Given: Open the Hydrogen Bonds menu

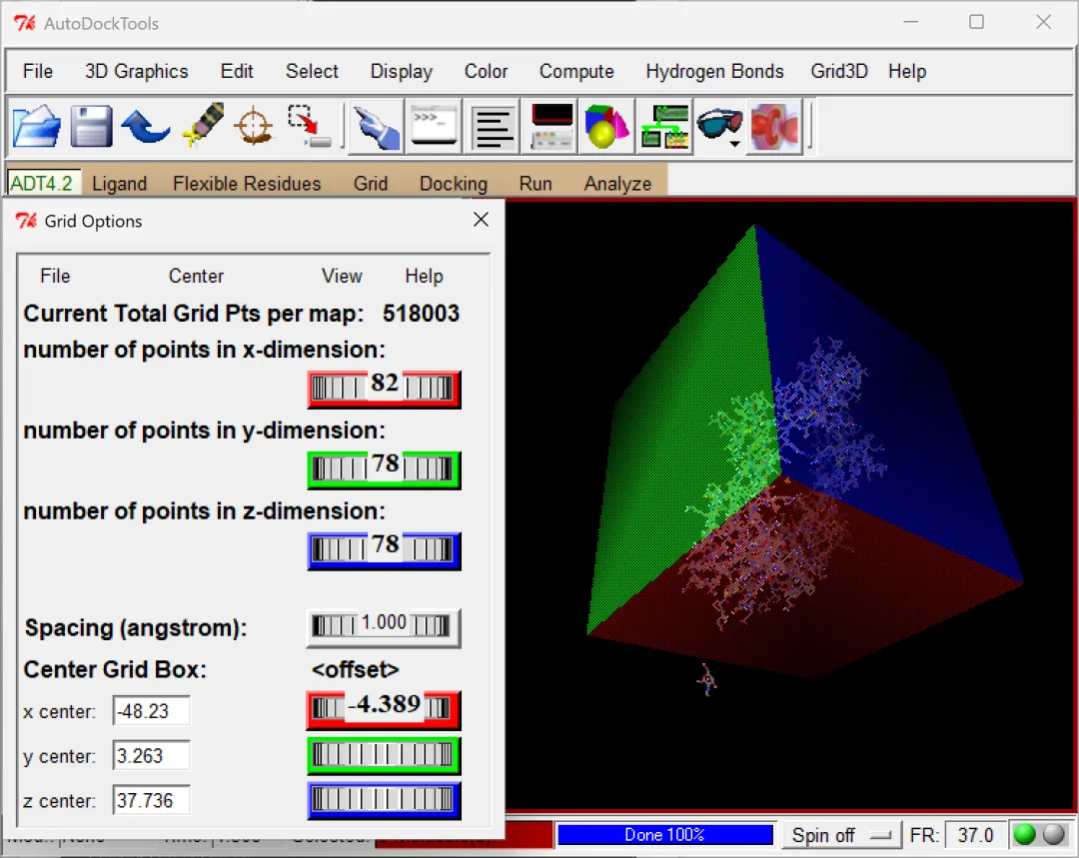Looking at the screenshot, I should tap(714, 71).
